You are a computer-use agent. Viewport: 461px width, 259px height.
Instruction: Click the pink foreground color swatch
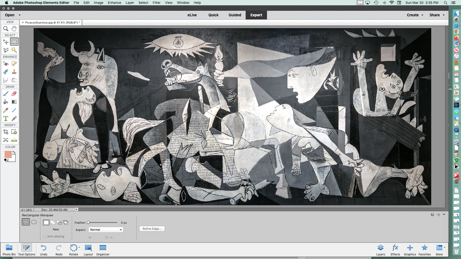(8, 154)
